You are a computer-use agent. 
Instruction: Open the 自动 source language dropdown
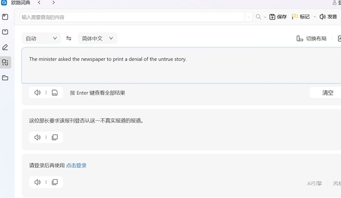tap(41, 39)
